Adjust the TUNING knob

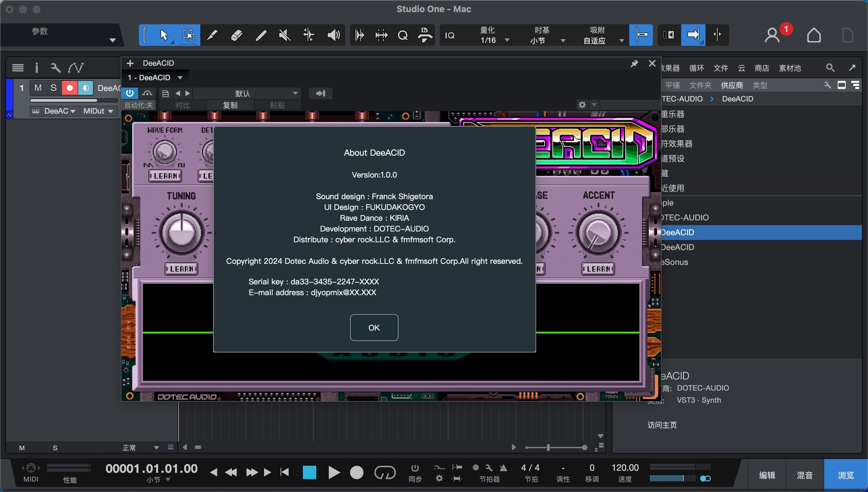click(181, 232)
